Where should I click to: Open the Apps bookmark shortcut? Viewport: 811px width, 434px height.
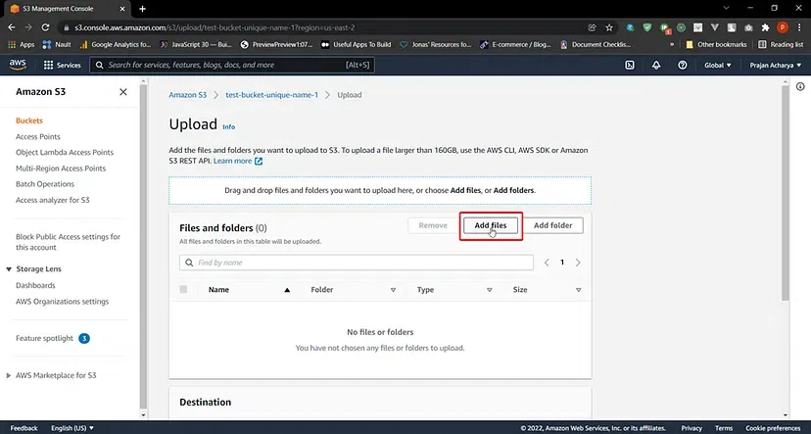click(21, 44)
